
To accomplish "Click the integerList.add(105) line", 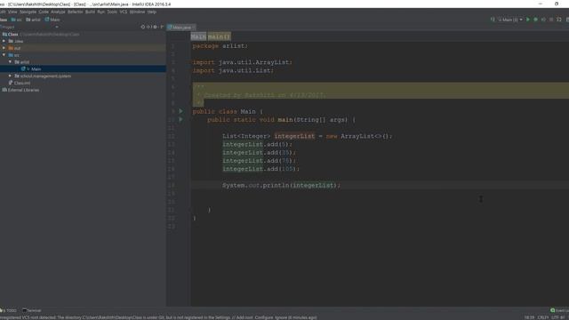I will pyautogui.click(x=260, y=169).
